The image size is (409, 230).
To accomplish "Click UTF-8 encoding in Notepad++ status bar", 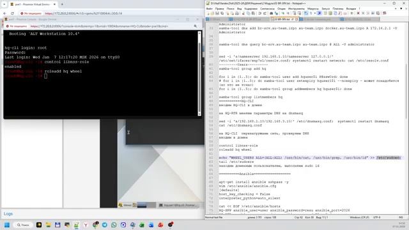I will click(x=376, y=217).
